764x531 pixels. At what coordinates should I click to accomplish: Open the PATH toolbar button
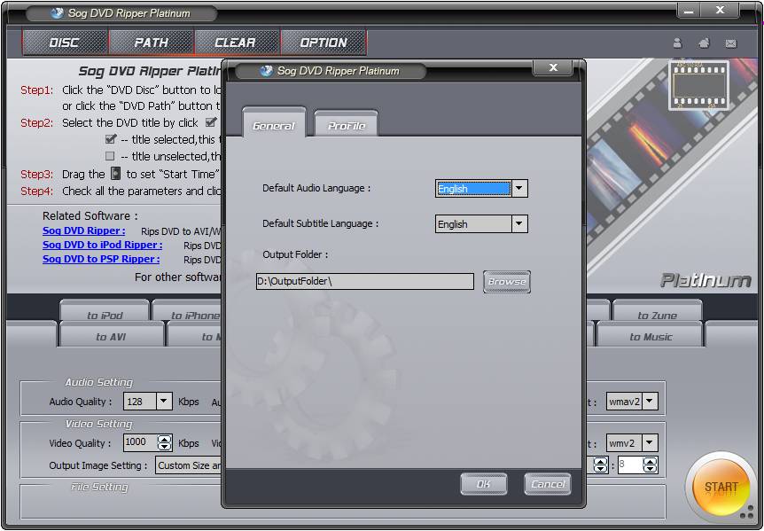tap(152, 43)
